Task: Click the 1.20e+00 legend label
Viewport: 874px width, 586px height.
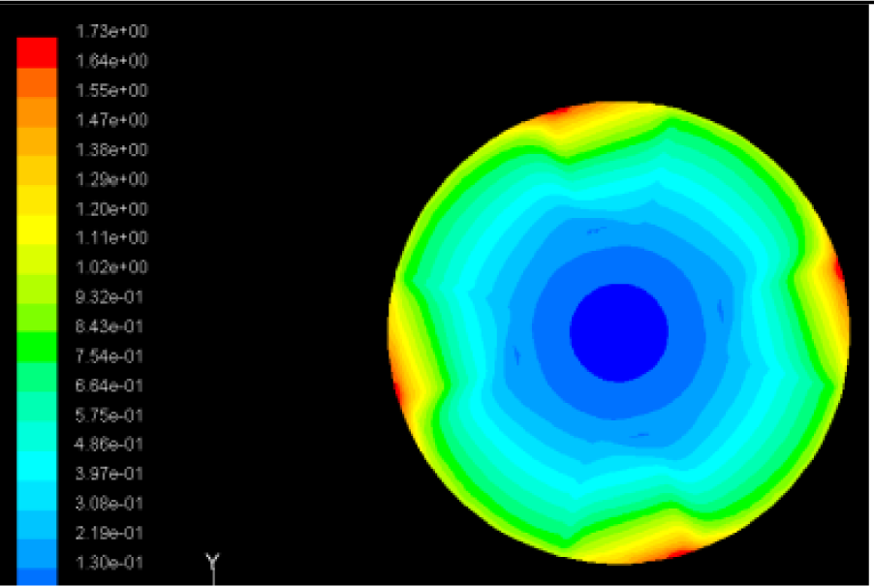Action: (111, 209)
